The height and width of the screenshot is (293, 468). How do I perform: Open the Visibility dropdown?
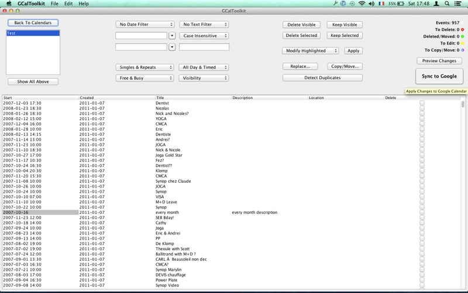click(204, 78)
